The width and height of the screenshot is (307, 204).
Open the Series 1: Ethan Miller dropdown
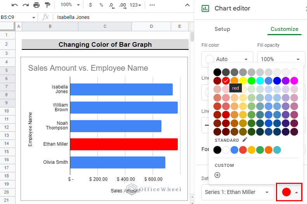[238, 192]
